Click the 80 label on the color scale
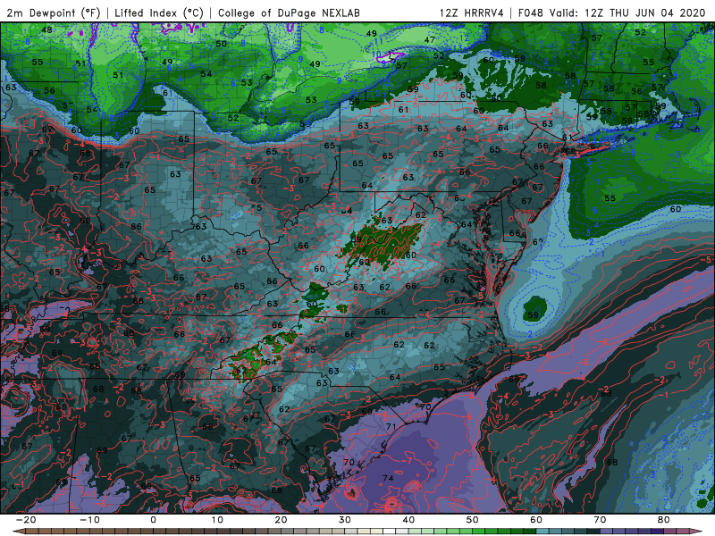The image size is (715, 536). 664,520
